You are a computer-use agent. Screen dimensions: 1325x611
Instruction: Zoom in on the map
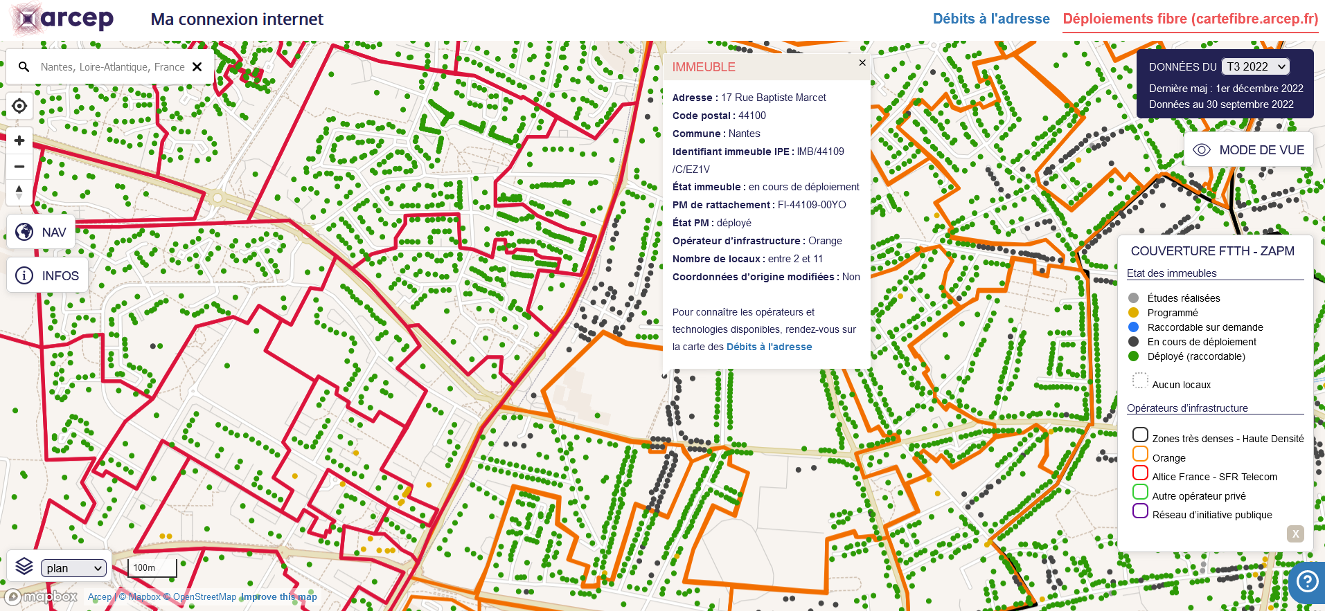pyautogui.click(x=19, y=141)
